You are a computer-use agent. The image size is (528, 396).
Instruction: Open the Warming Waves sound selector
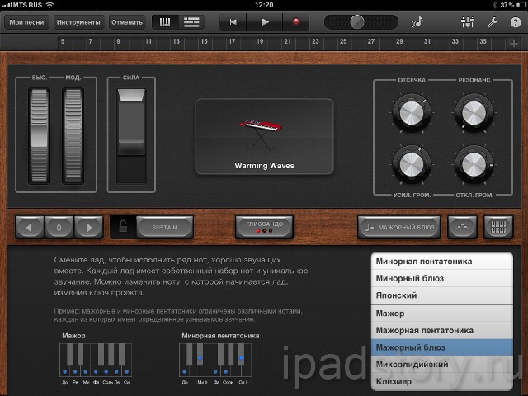click(264, 136)
